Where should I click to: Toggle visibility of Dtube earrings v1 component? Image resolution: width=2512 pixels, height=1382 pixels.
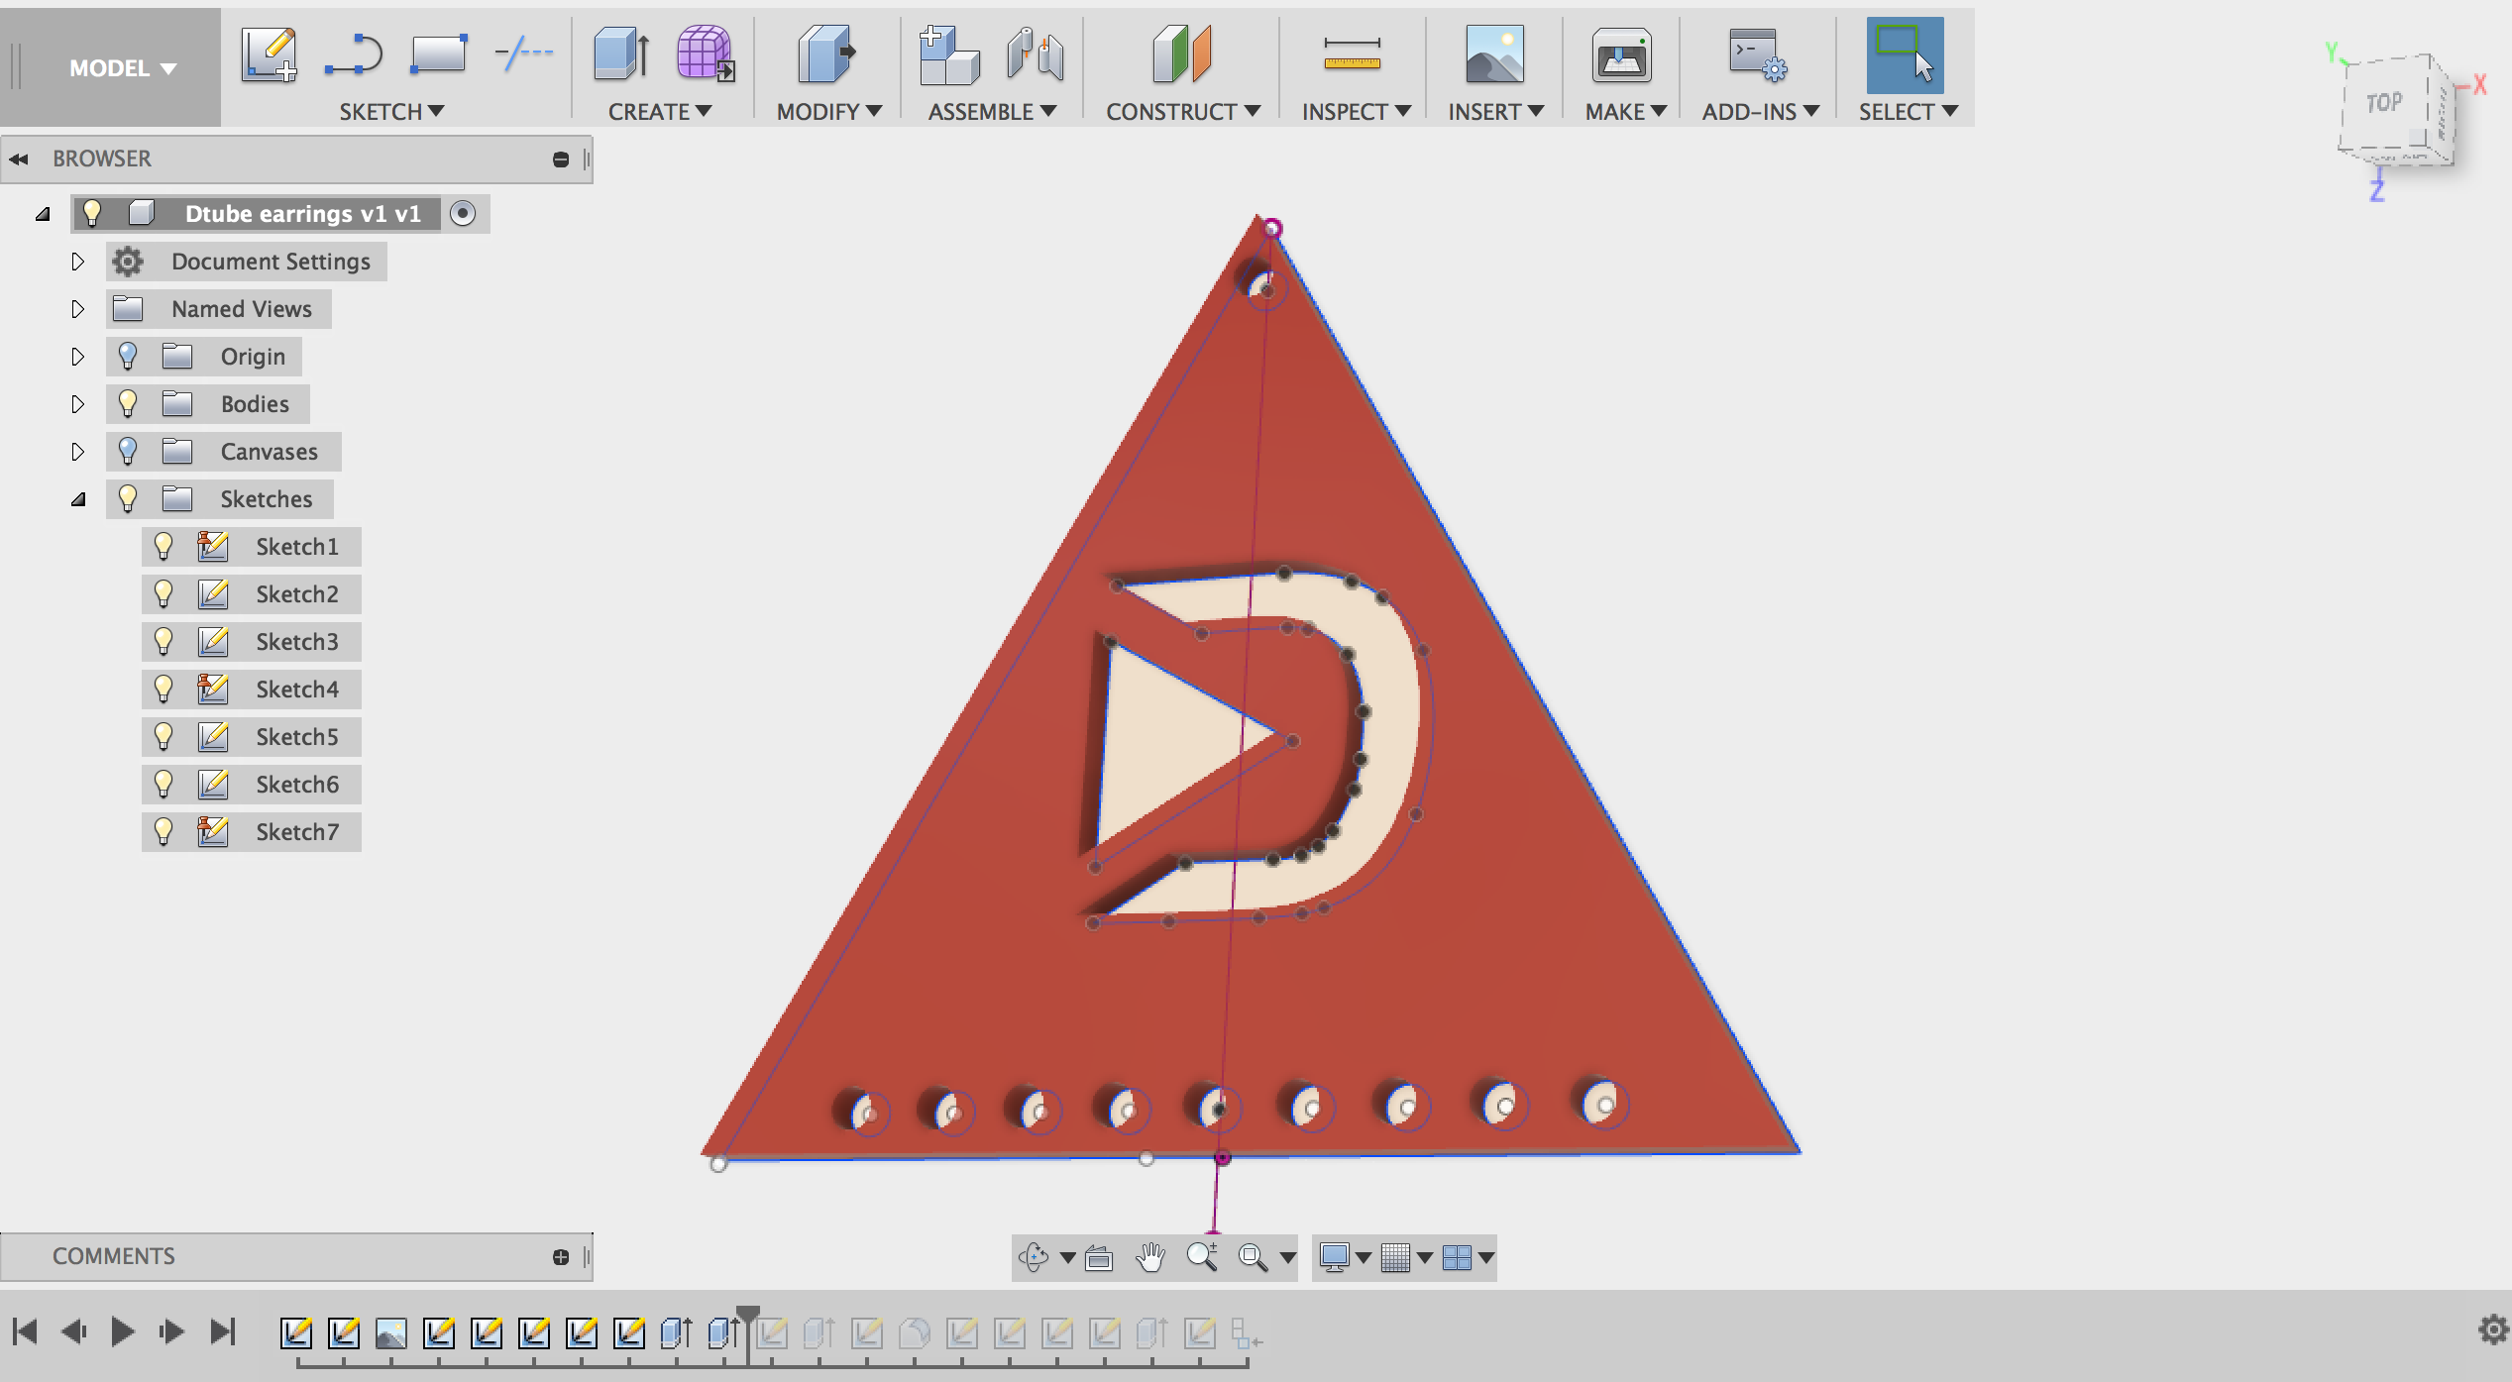[x=92, y=213]
